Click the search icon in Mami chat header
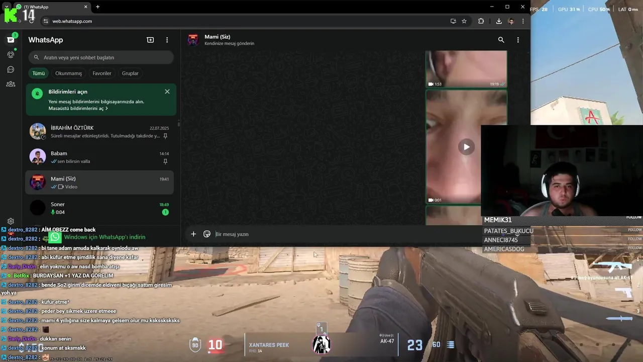 (501, 40)
